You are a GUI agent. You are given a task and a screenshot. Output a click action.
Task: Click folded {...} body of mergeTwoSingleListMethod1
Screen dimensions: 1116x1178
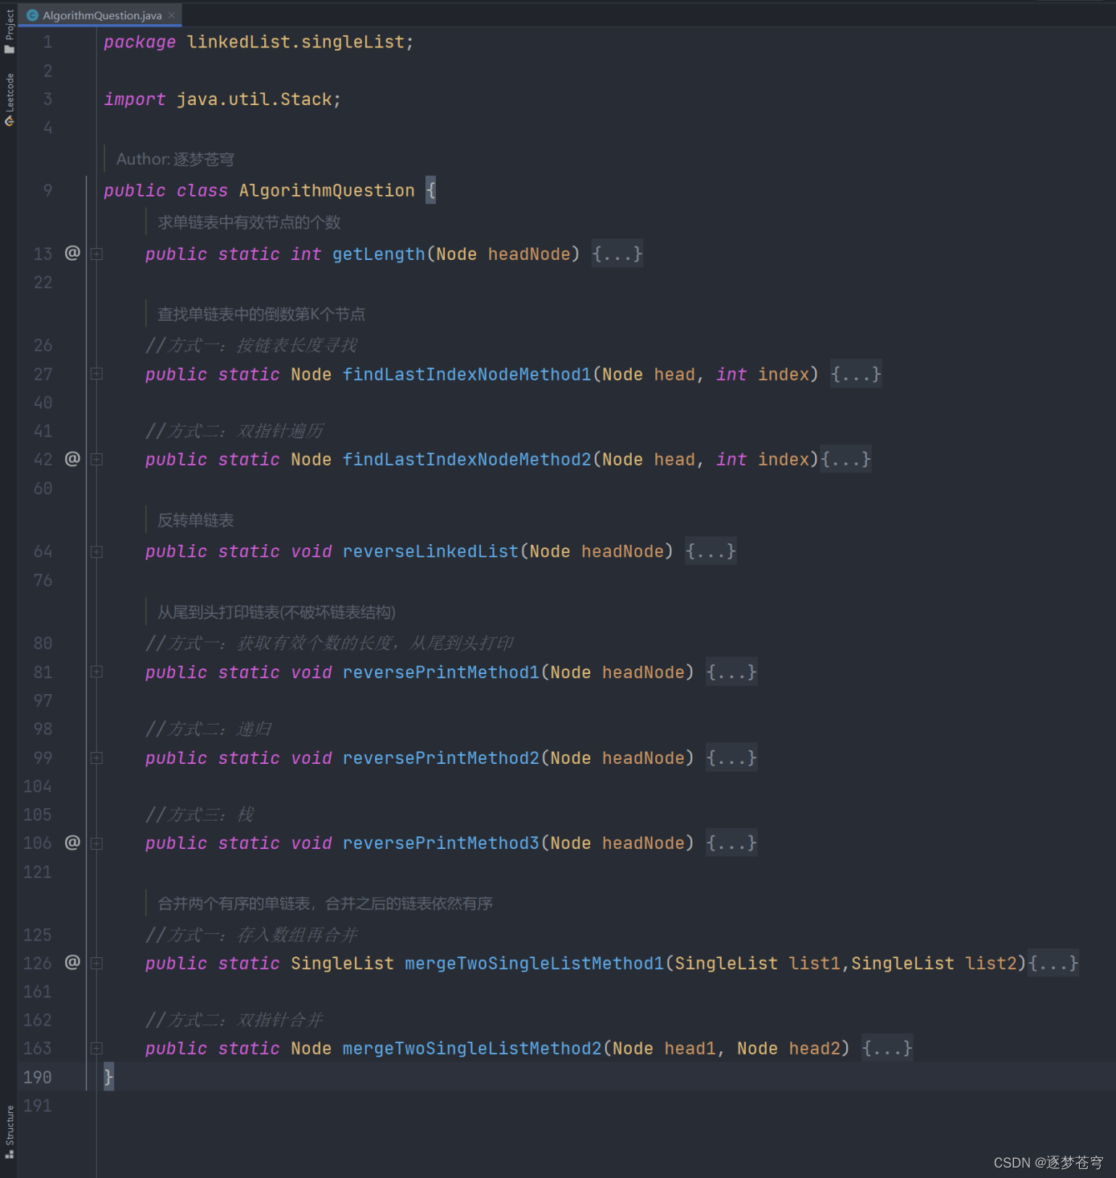[x=1053, y=963]
